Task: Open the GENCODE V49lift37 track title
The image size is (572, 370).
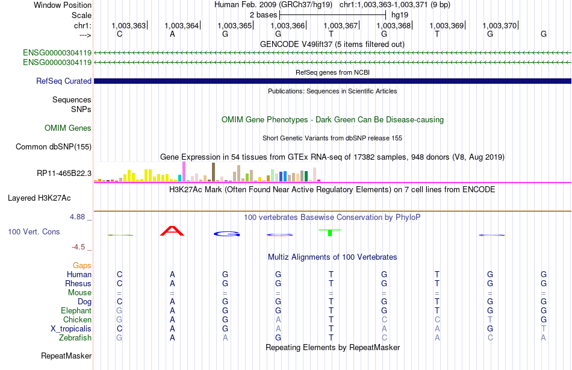Action: (x=332, y=44)
